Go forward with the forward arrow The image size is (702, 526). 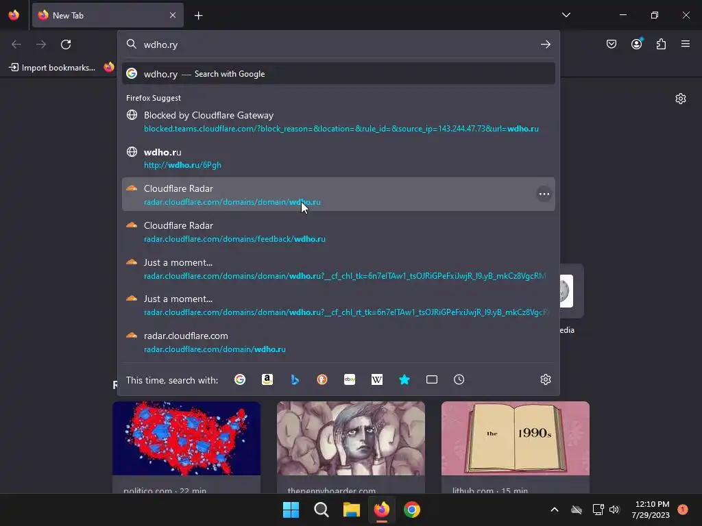click(41, 45)
